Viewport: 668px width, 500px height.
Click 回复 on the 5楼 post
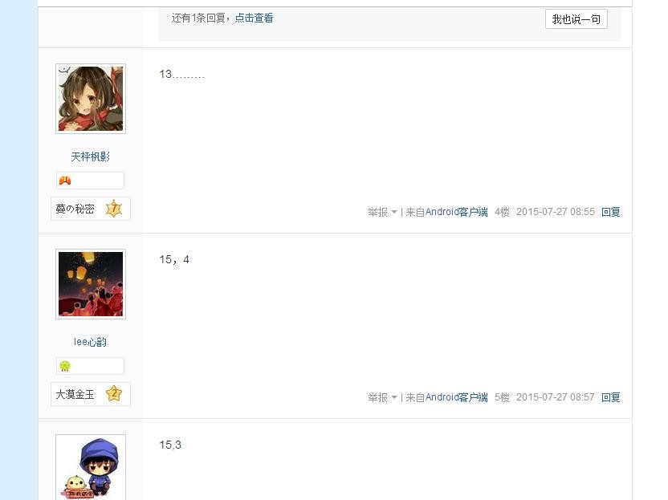pyautogui.click(x=610, y=397)
